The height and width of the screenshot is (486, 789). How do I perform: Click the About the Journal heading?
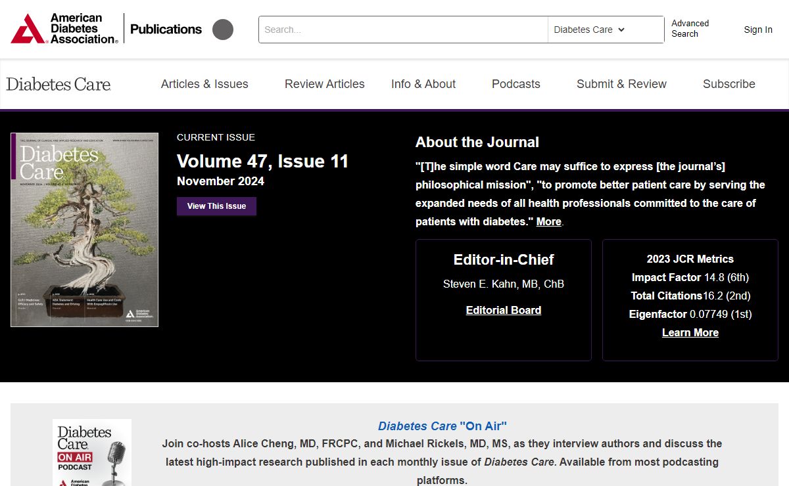[477, 143]
